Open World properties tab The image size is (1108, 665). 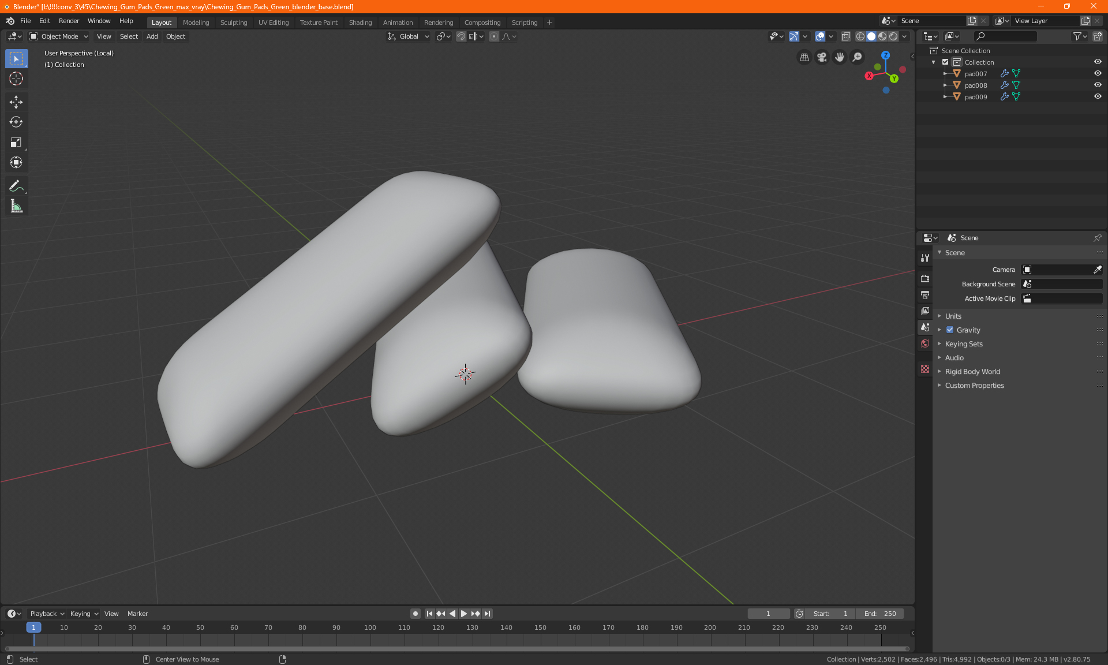(x=925, y=343)
